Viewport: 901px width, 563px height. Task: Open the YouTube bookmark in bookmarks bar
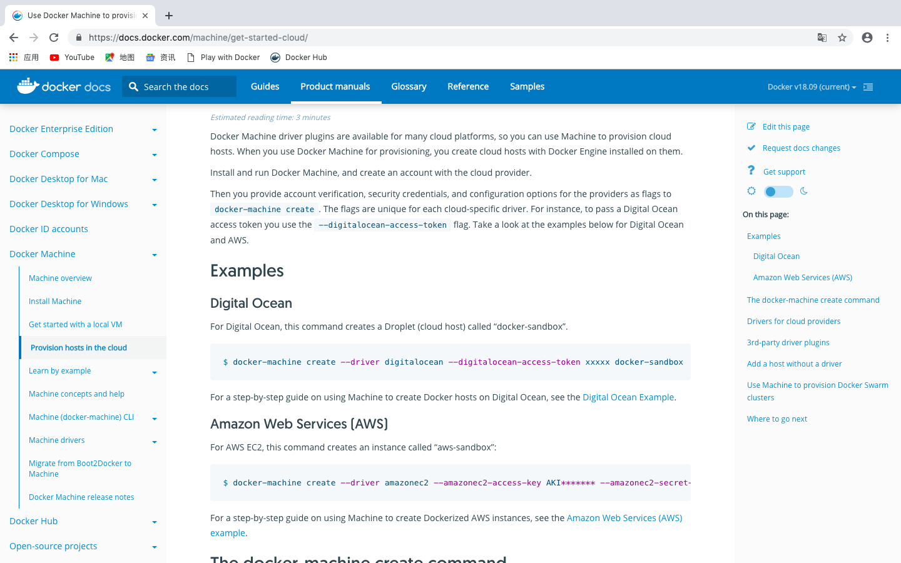tap(72, 58)
